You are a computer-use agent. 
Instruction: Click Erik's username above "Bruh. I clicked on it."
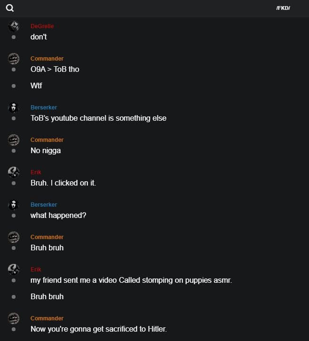(x=36, y=172)
